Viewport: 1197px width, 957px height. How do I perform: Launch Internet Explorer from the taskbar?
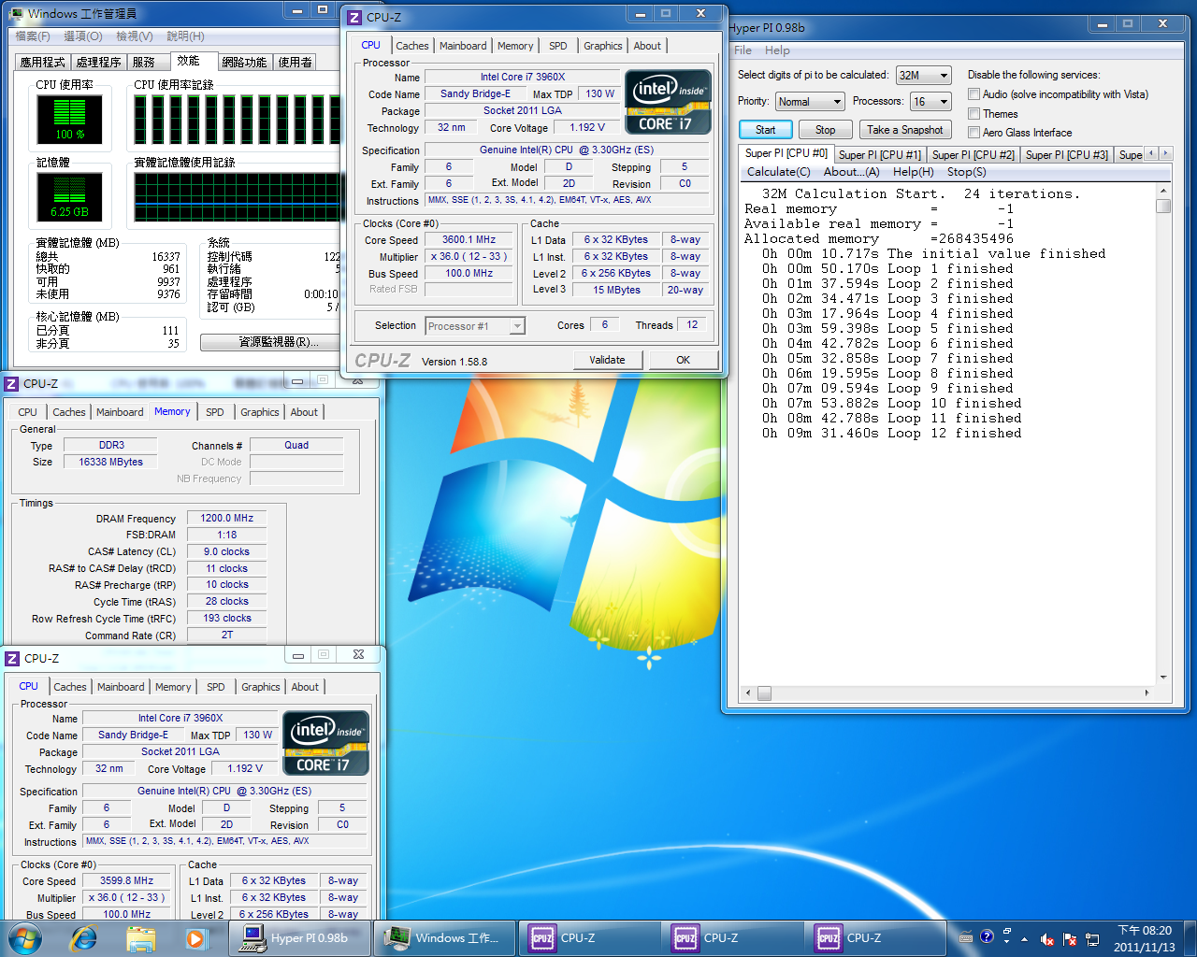(x=83, y=937)
